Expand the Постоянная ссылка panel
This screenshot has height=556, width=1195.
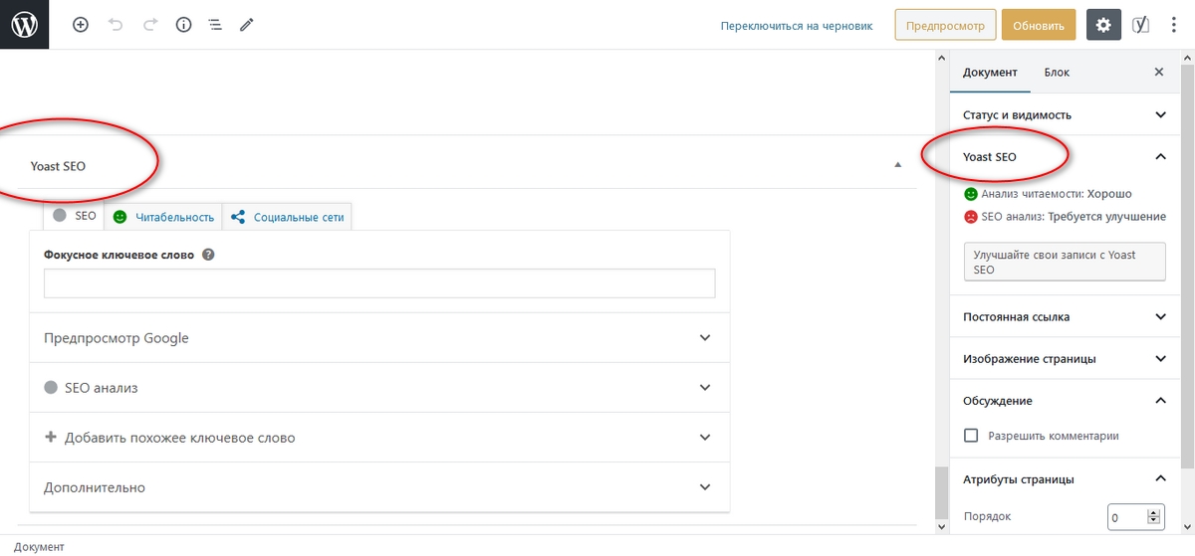pos(1064,317)
